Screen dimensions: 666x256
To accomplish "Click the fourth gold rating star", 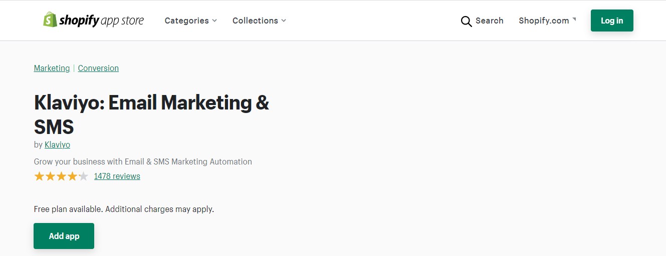I will pos(72,176).
